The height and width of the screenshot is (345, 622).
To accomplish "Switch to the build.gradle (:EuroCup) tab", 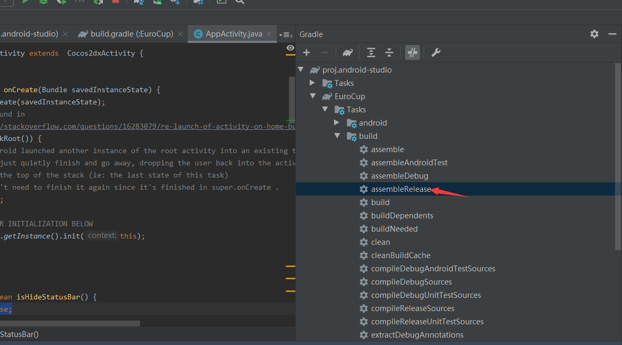I will [132, 34].
